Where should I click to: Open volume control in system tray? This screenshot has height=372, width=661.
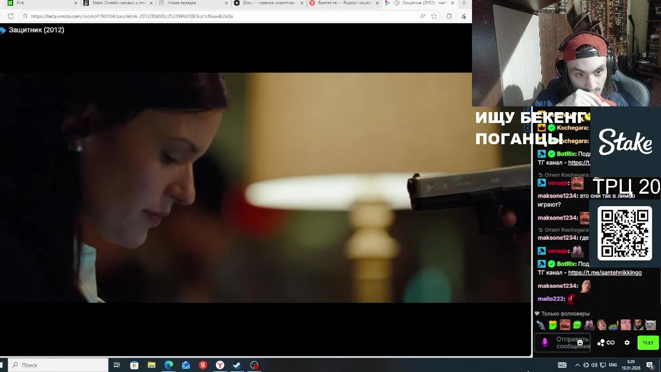[x=594, y=365]
